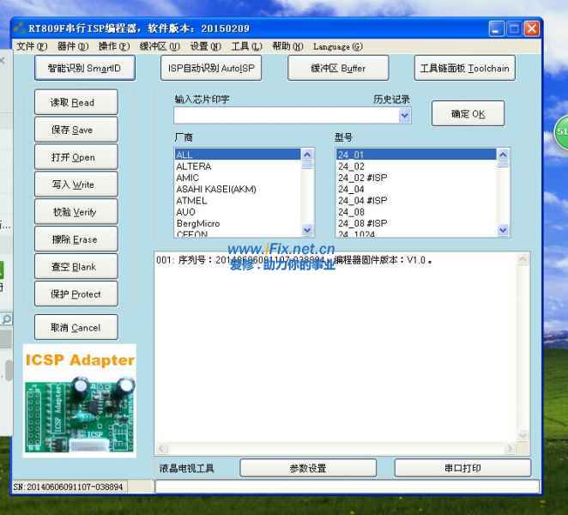Open the 操作(P) menu

coord(114,46)
